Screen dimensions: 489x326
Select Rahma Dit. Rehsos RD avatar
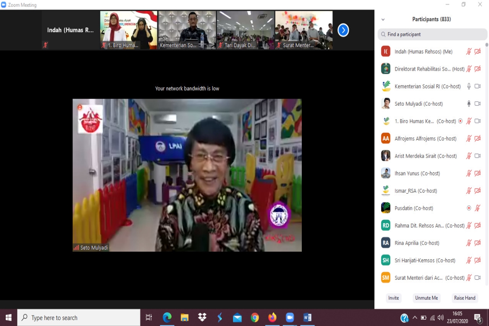click(386, 225)
